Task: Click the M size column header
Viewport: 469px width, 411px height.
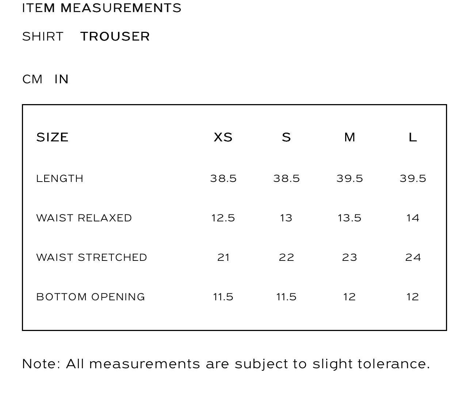Action: tap(350, 137)
